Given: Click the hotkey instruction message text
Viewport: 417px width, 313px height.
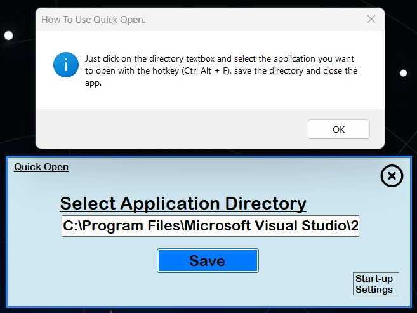Looking at the screenshot, I should point(221,70).
